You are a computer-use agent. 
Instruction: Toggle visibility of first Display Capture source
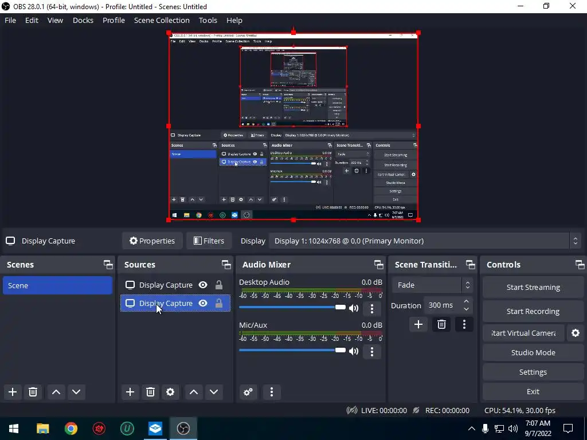[203, 285]
